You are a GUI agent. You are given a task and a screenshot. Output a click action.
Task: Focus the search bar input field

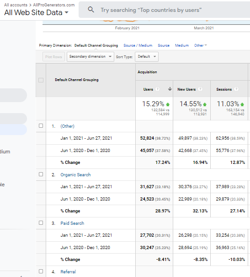click(165, 10)
